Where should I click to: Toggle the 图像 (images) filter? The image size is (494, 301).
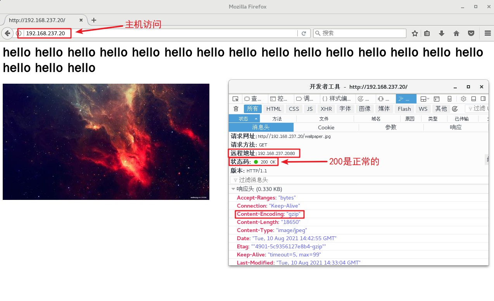point(365,109)
